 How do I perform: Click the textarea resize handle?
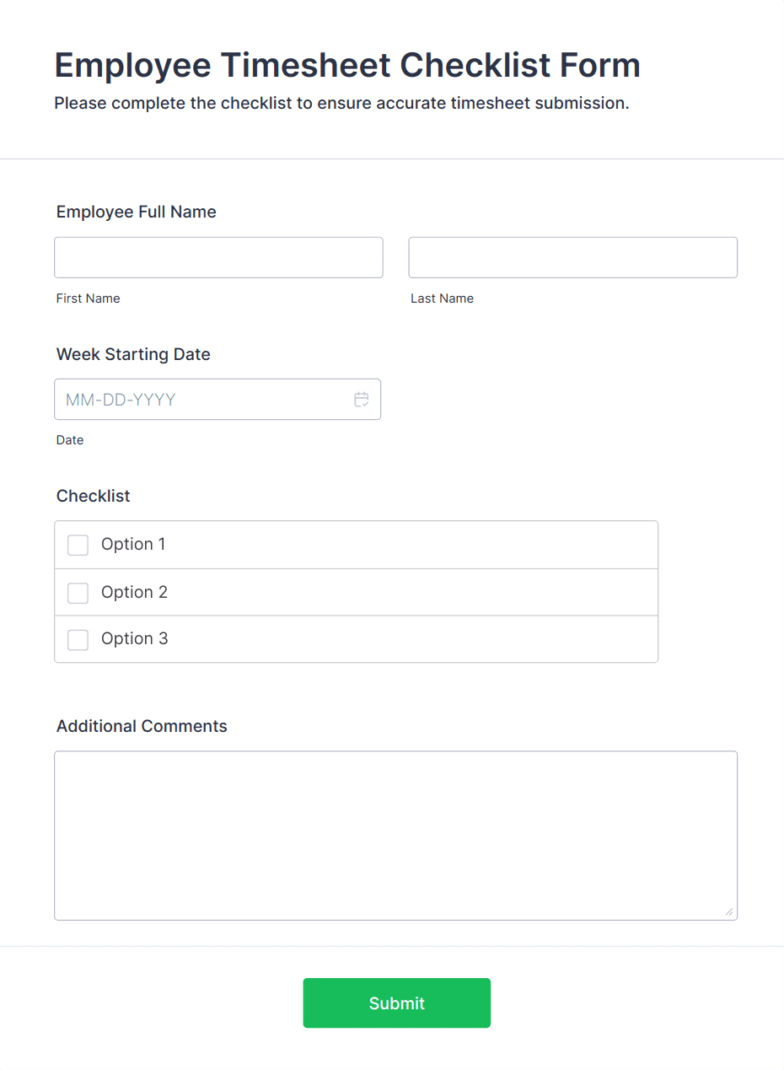[729, 911]
